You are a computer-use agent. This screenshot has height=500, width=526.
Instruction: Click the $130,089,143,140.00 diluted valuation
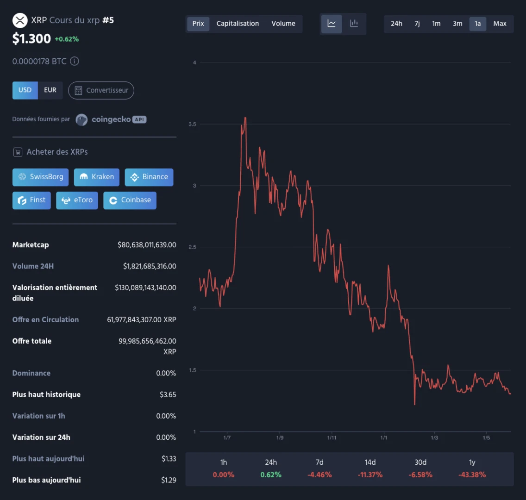pyautogui.click(x=145, y=287)
